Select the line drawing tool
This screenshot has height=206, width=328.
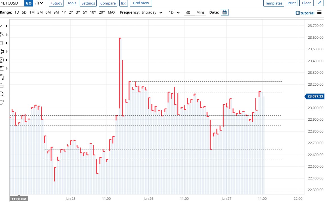click(1, 26)
